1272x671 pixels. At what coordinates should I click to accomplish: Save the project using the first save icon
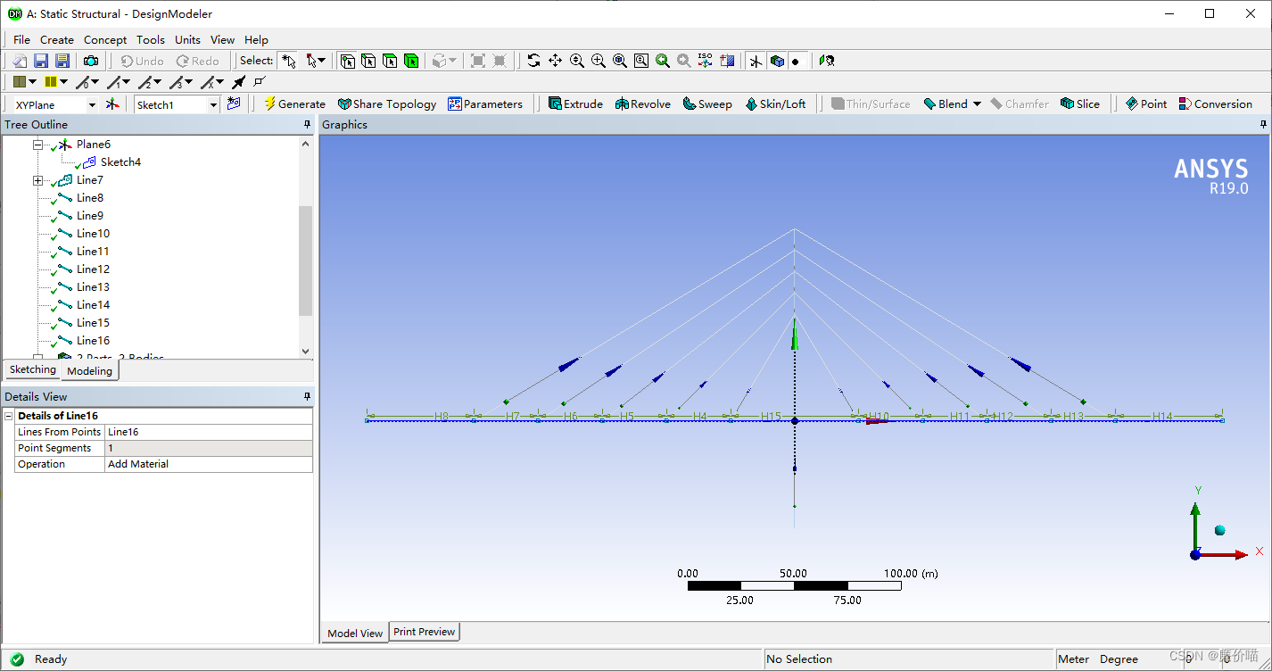41,61
